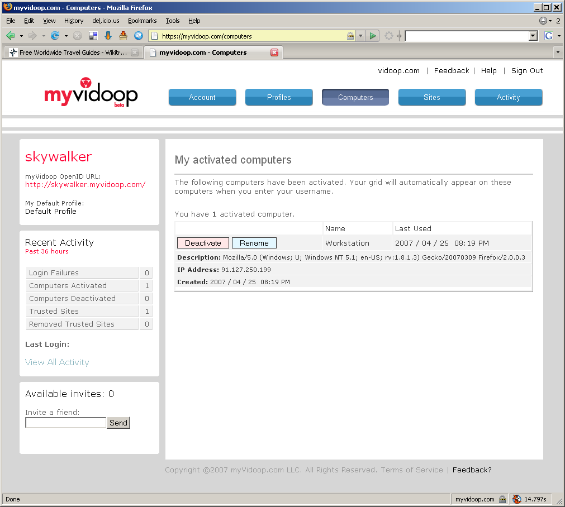
Task: Click the Fasterfox load-time icon in the status bar
Action: [x=517, y=499]
